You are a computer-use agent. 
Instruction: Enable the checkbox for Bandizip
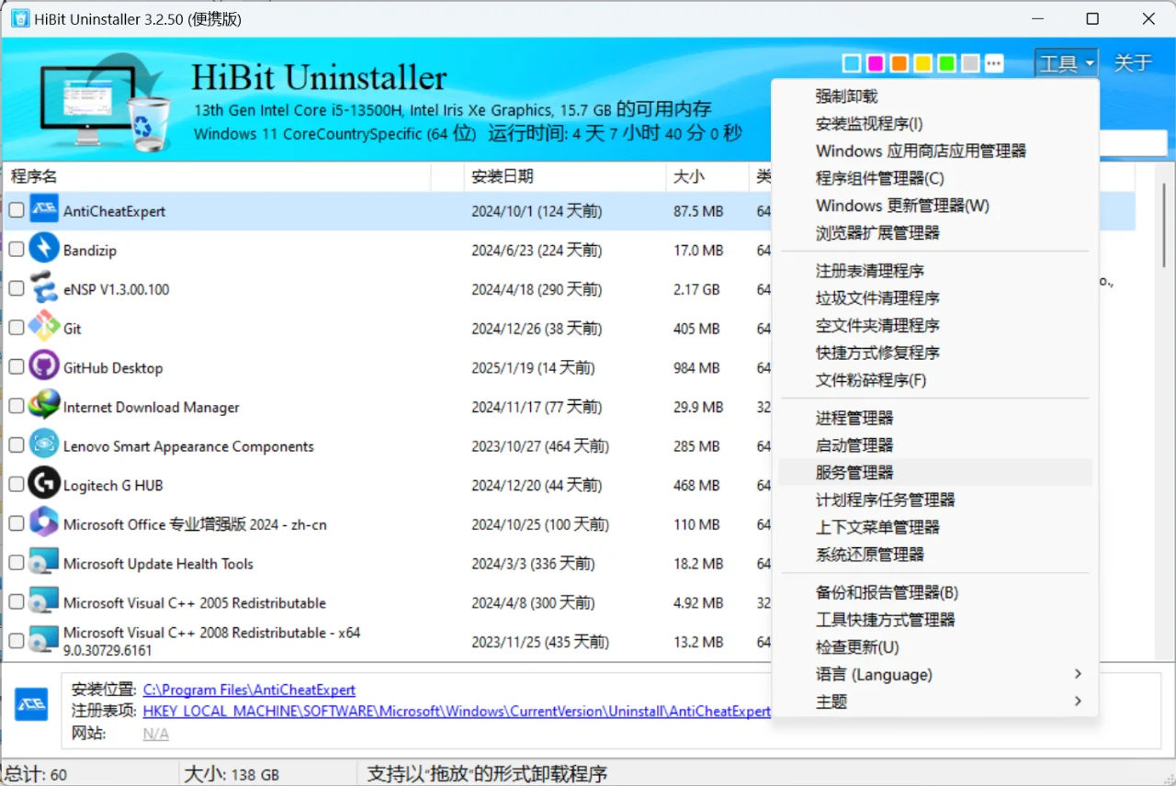coord(16,249)
